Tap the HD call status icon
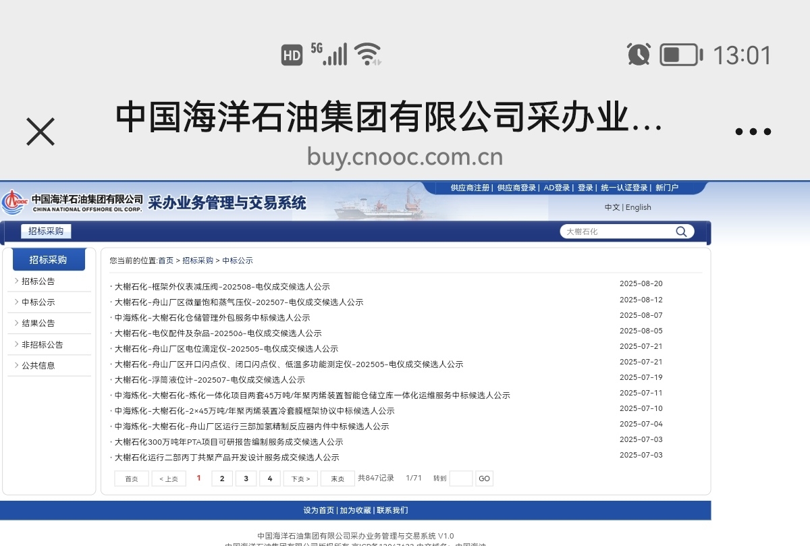 click(x=292, y=56)
